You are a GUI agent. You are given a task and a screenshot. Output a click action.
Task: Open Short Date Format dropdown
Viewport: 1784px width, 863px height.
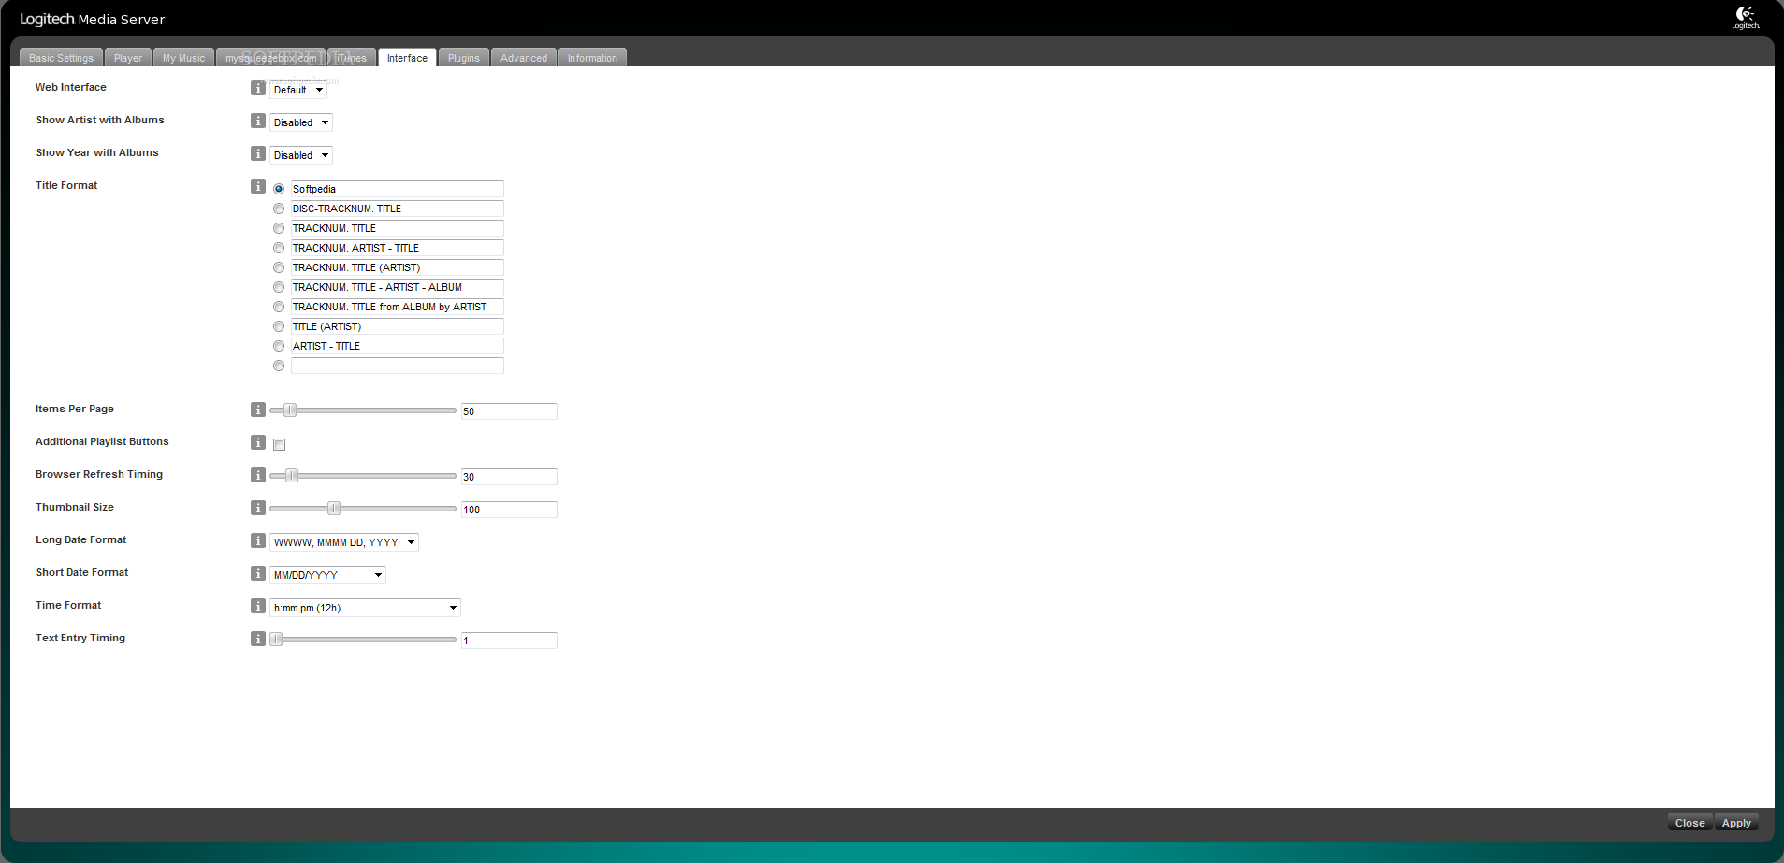(327, 575)
